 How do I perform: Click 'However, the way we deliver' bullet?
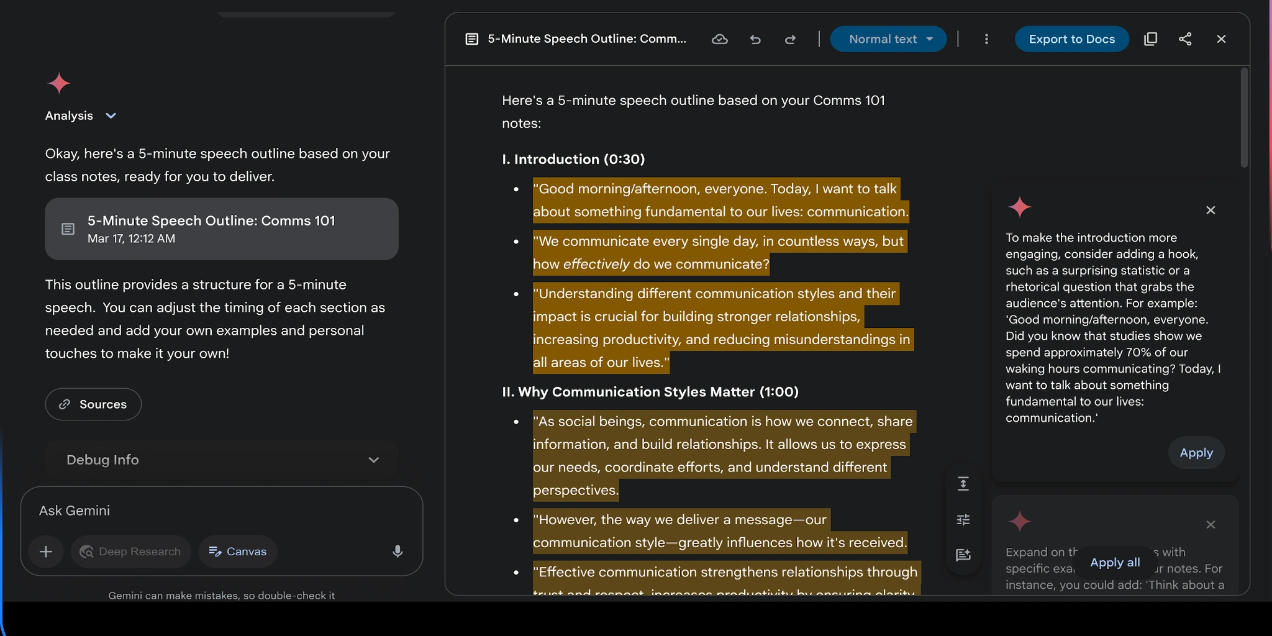(720, 530)
